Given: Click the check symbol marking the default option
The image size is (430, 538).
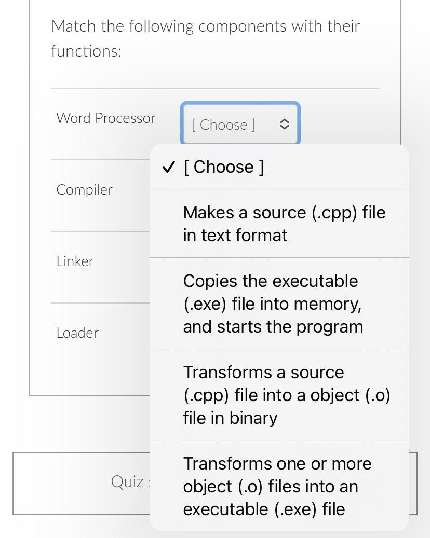Looking at the screenshot, I should point(169,167).
